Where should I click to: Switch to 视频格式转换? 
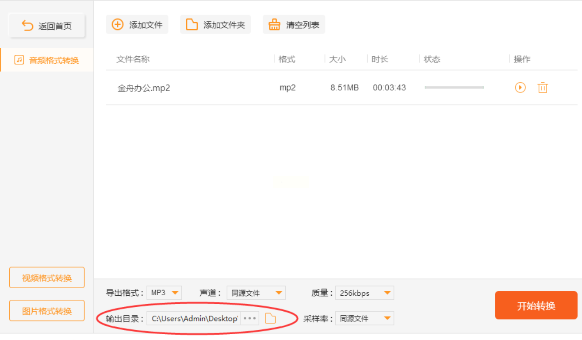click(x=47, y=278)
